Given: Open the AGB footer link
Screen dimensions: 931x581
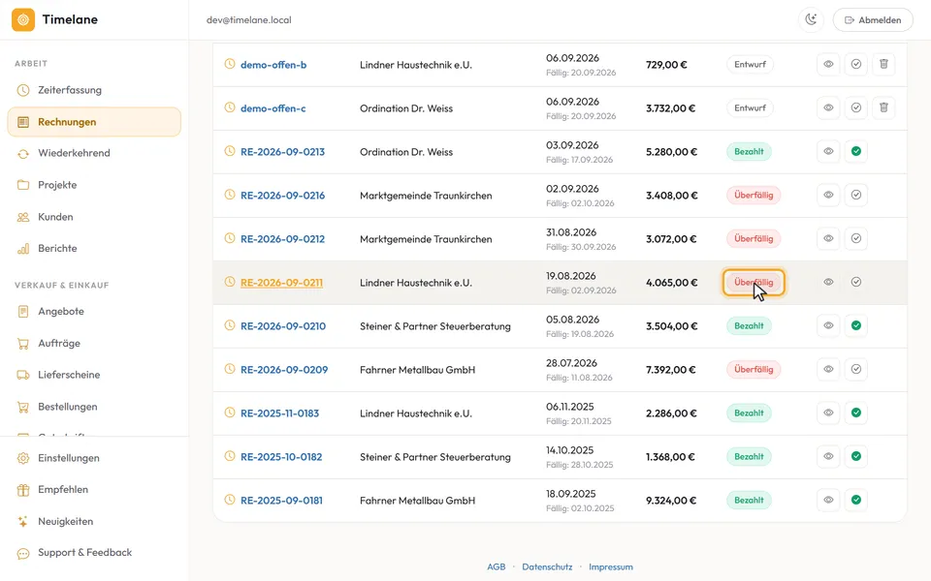Looking at the screenshot, I should [497, 566].
